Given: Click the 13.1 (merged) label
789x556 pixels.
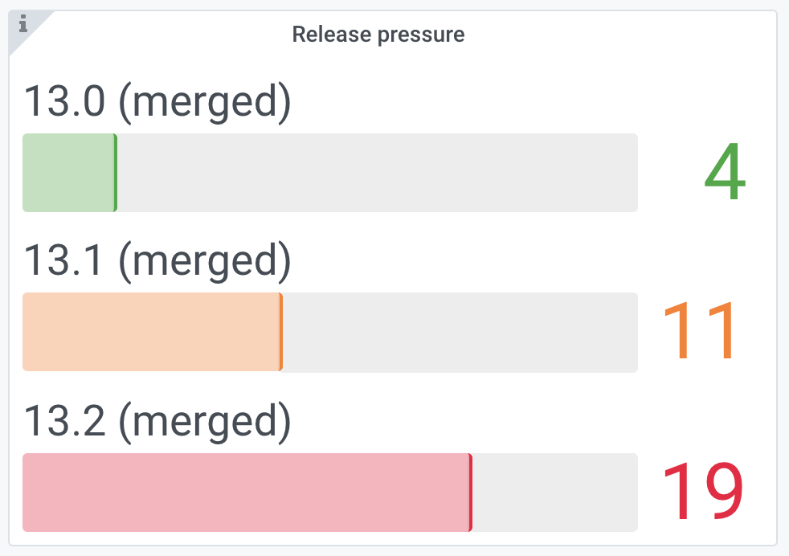Looking at the screenshot, I should coord(157,261).
